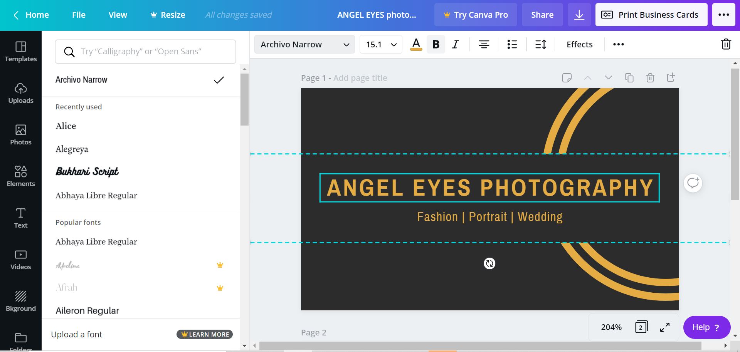Open line spacing options
740x352 pixels.
point(541,44)
